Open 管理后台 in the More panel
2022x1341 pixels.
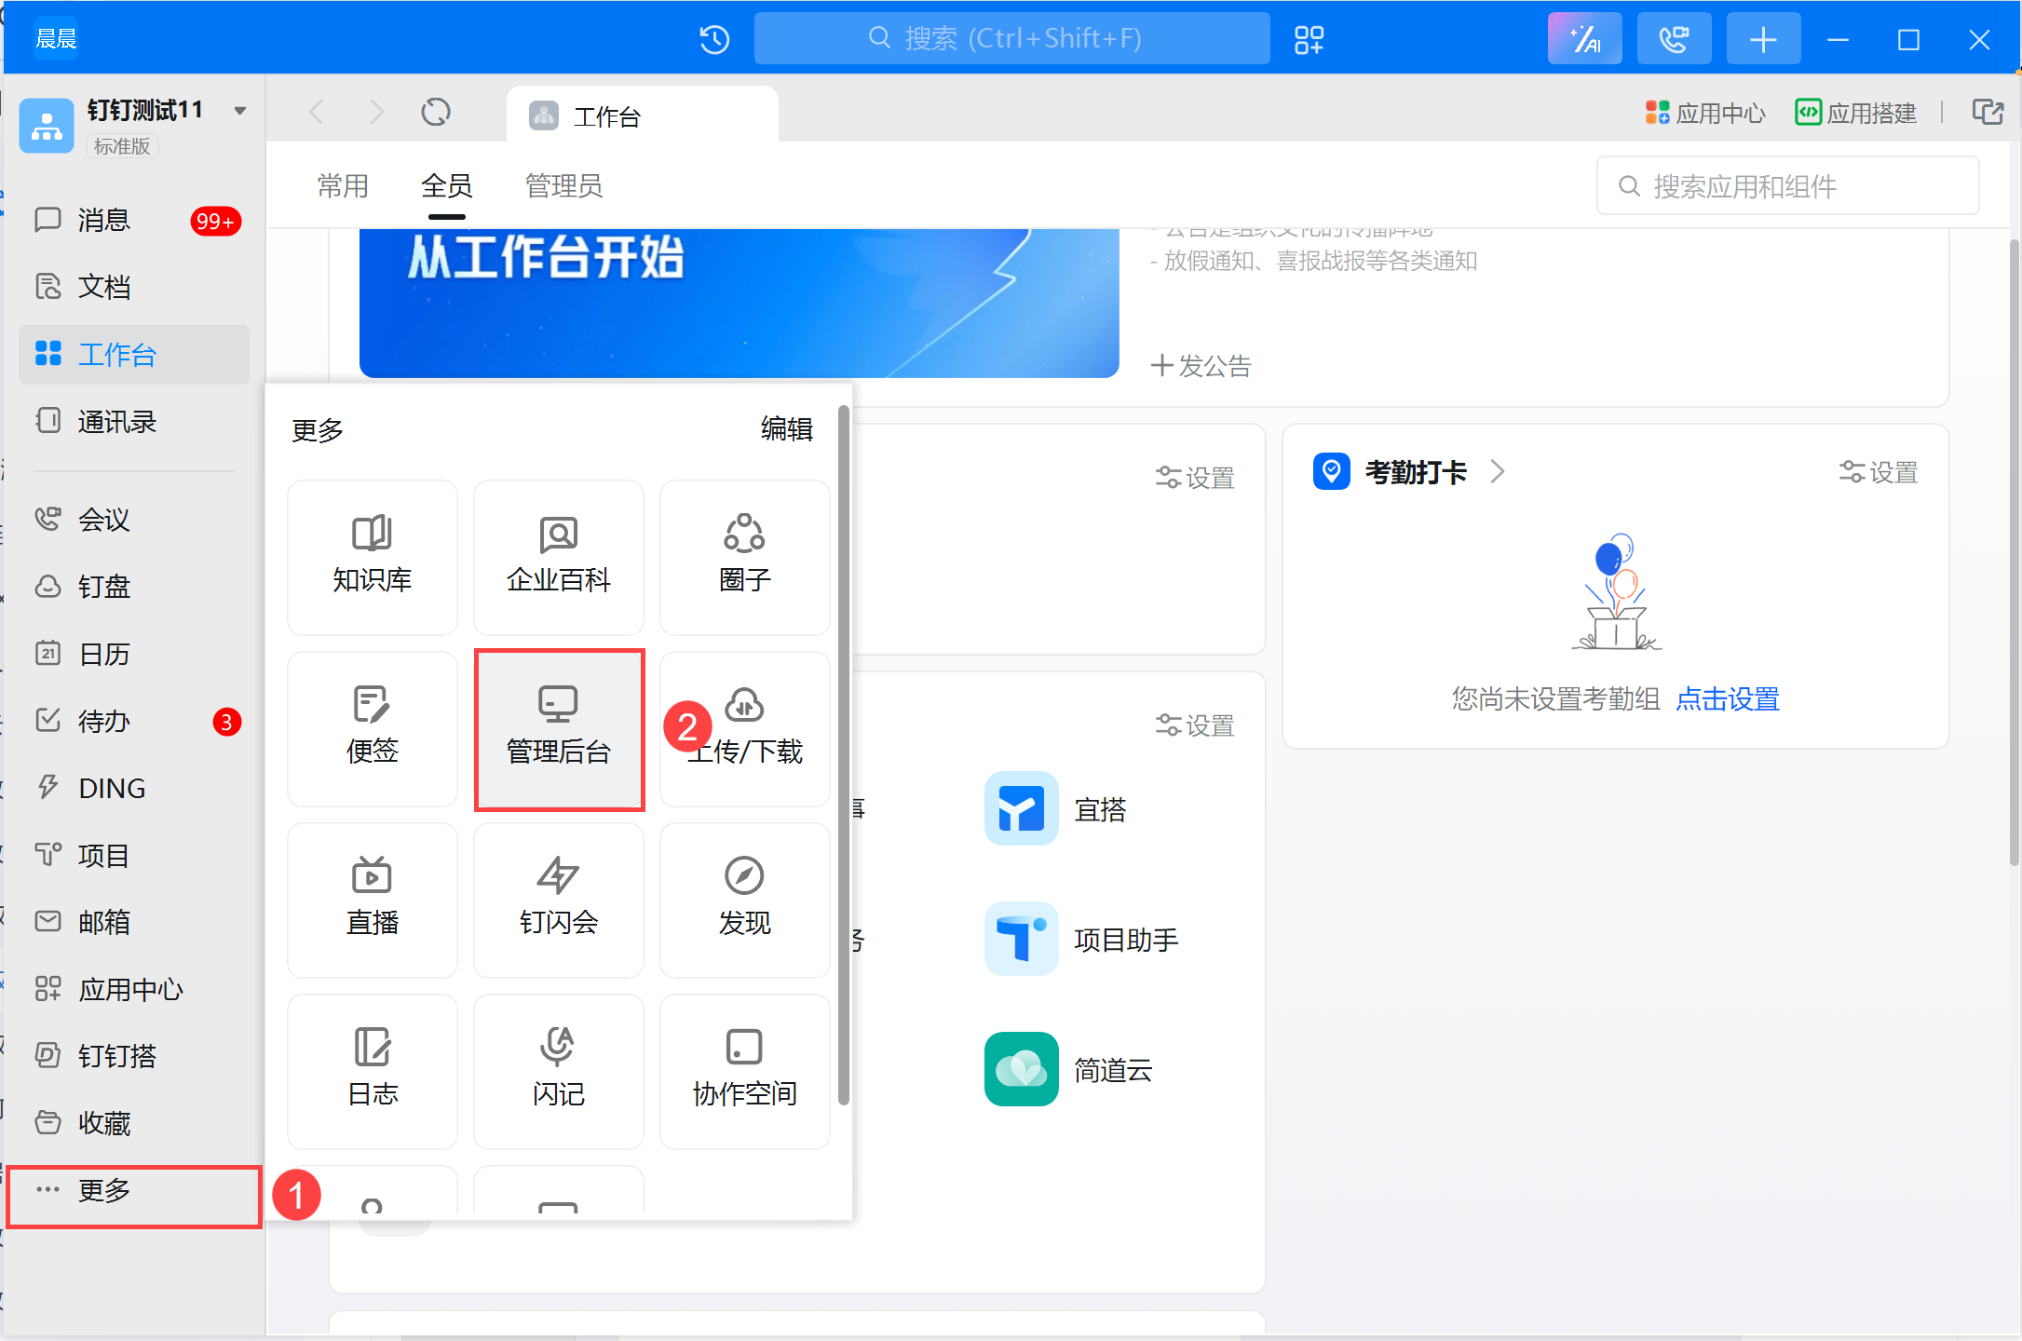coord(559,729)
